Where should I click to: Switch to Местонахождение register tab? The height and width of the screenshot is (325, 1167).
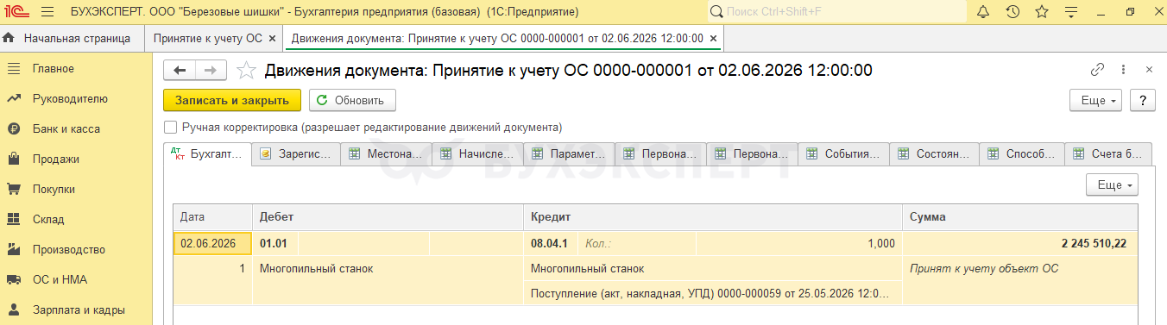point(386,154)
